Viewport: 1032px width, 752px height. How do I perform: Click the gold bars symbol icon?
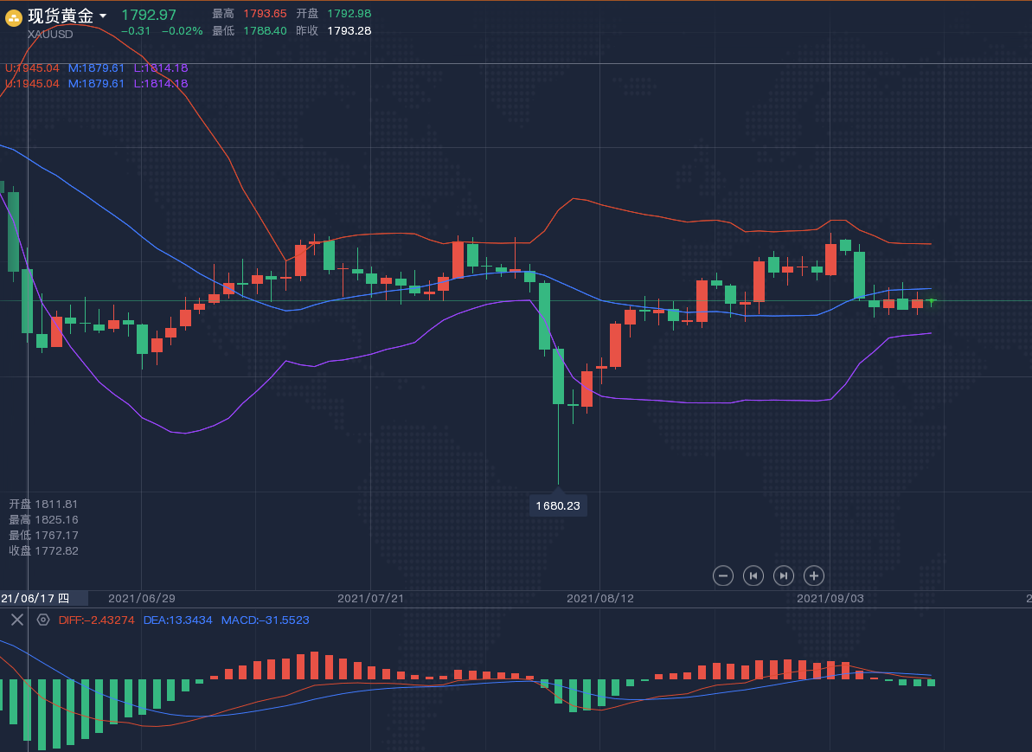coord(14,17)
